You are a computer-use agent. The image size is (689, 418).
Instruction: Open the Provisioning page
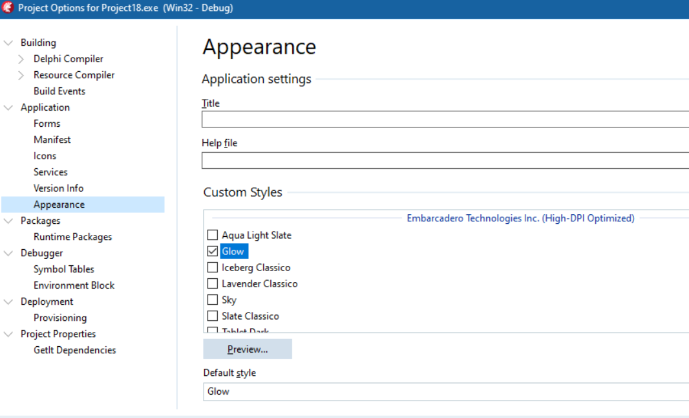pos(60,318)
